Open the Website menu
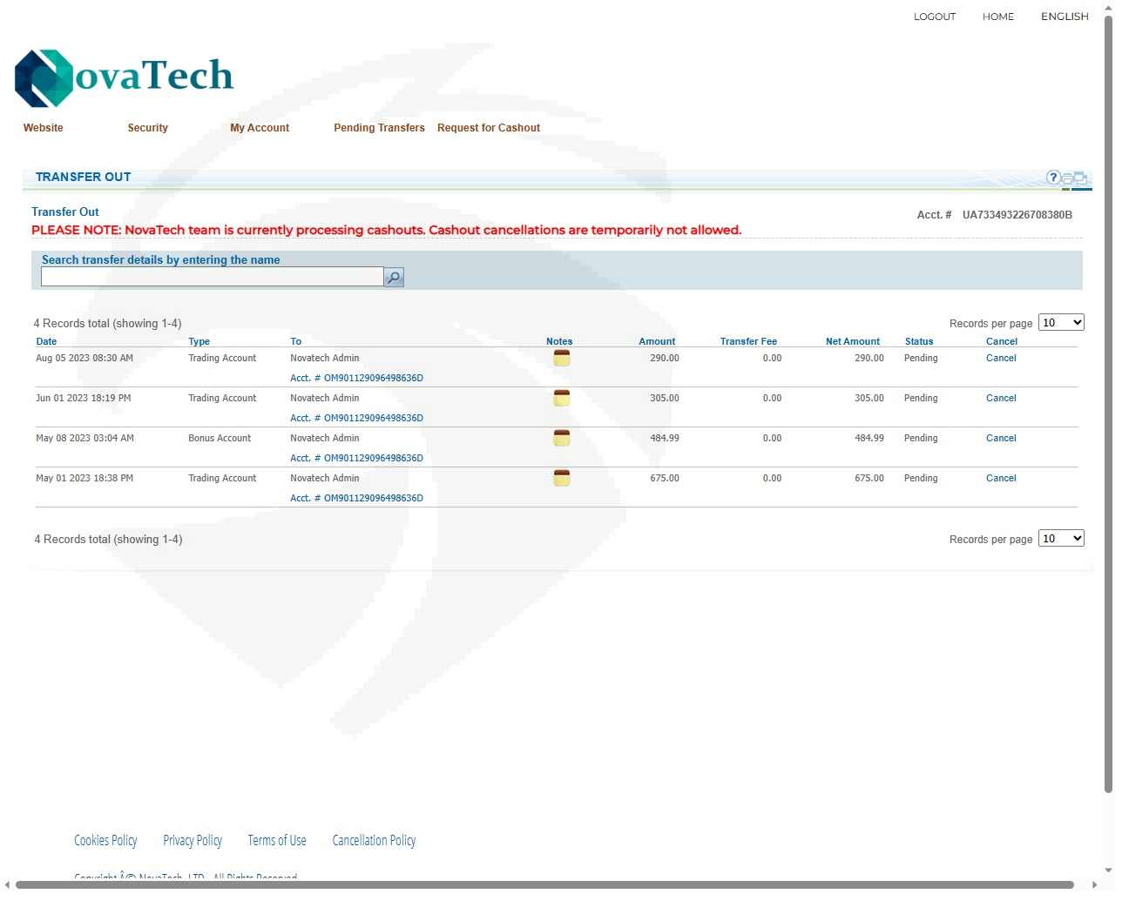 tap(44, 128)
